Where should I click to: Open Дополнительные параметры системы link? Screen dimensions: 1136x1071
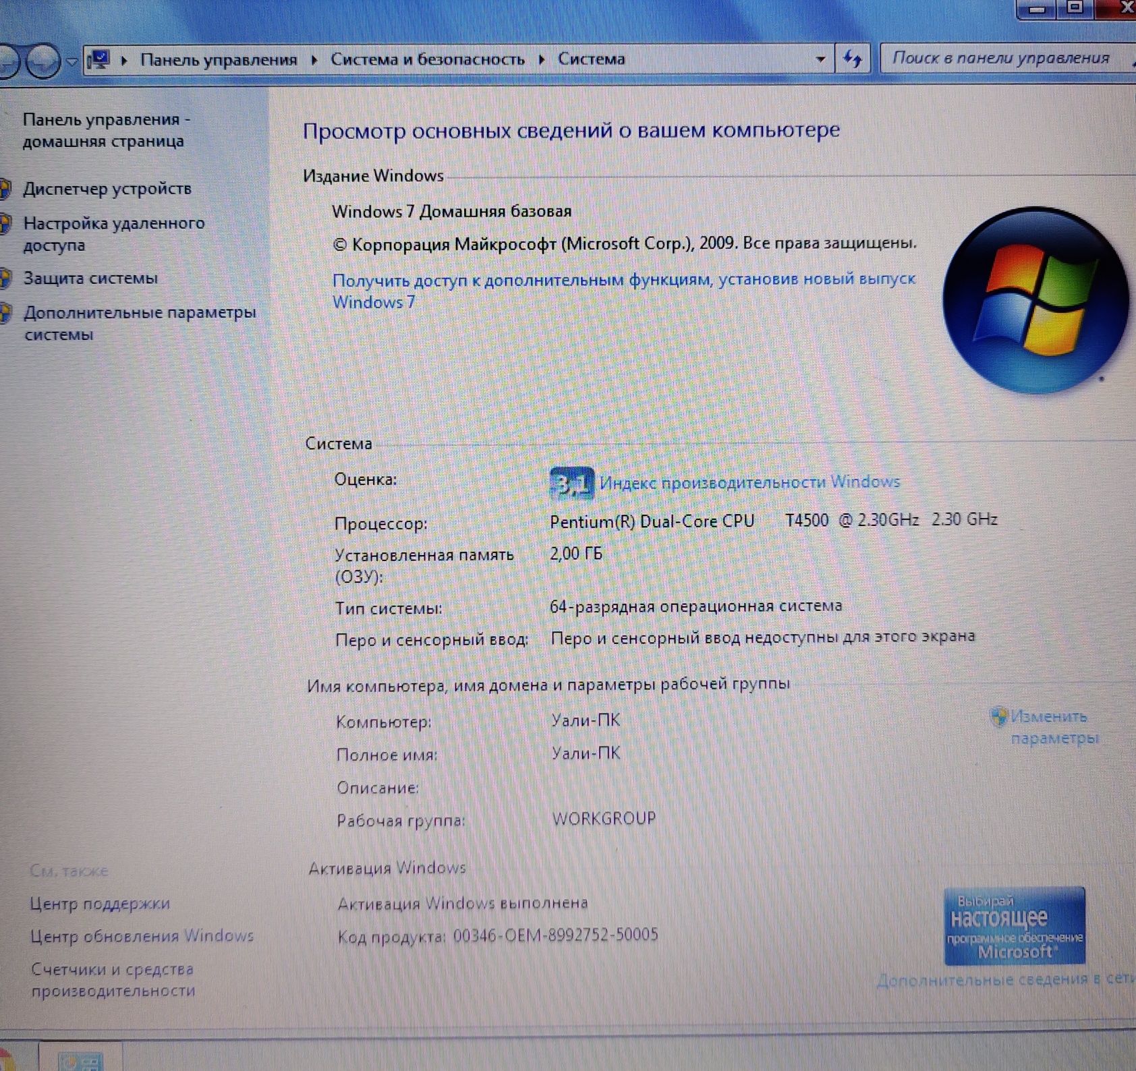(x=140, y=323)
